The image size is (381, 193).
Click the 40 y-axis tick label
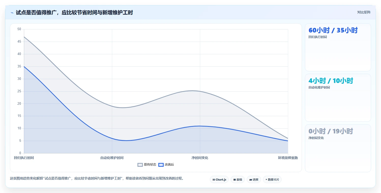click(19, 54)
